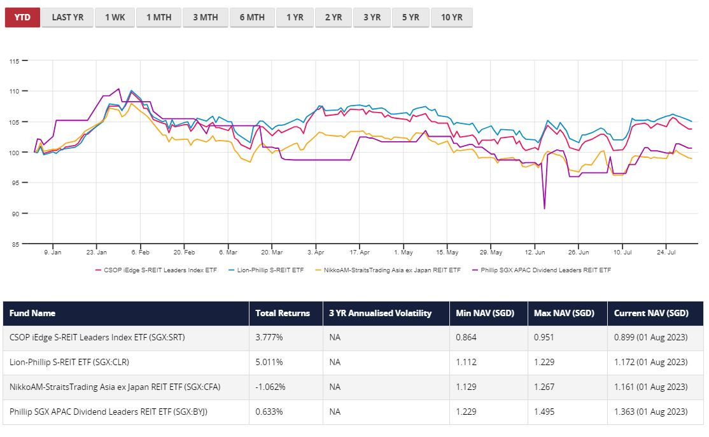
Task: Select CSOP iEdge S-REIT Leaders Index ETF (SGX:SRT) row name
Action: pos(97,338)
